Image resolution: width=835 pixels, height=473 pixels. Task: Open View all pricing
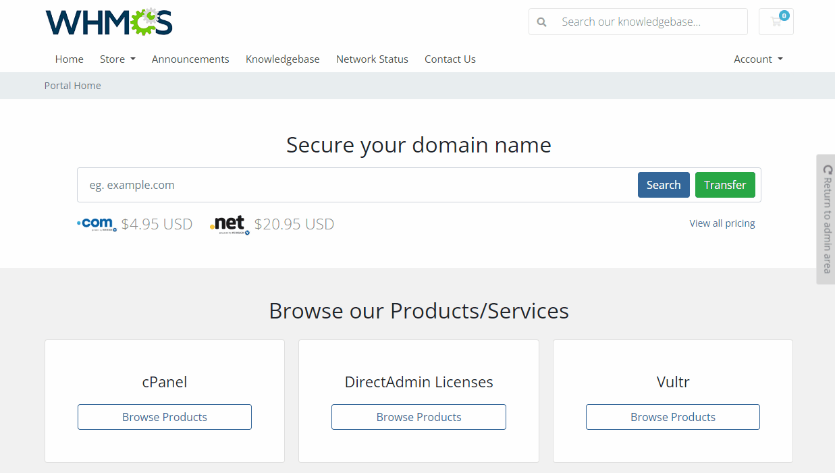click(x=722, y=223)
